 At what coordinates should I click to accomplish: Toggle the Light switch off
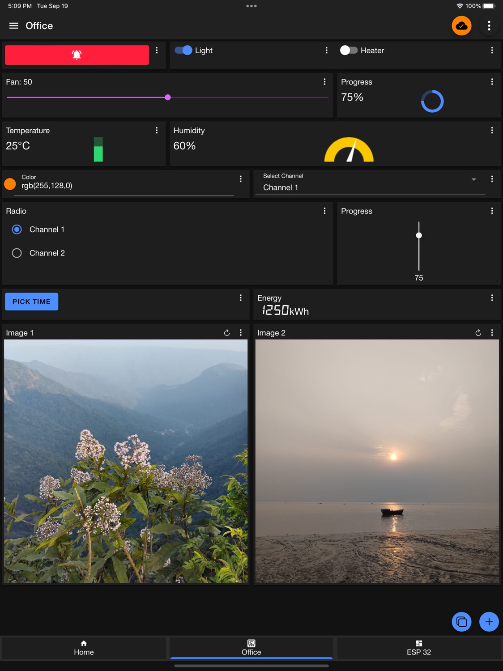(x=183, y=51)
